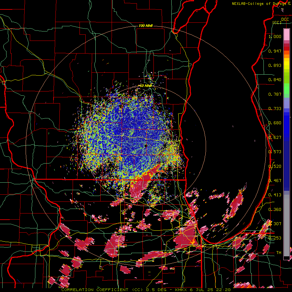Click the 6 JUL 25 date text
The height and width of the screenshot is (292, 292).
point(201,290)
